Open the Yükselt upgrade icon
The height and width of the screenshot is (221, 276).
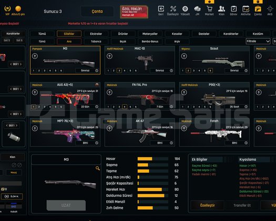click(185, 9)
